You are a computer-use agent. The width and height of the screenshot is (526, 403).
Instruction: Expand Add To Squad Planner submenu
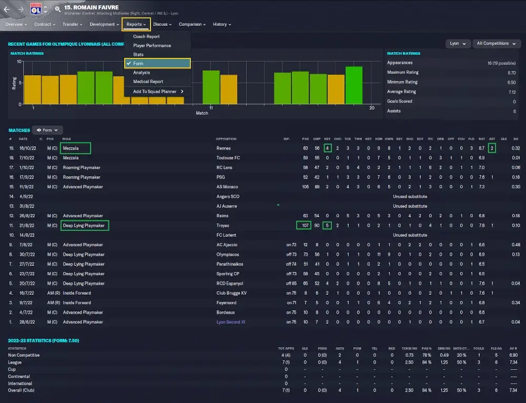157,91
